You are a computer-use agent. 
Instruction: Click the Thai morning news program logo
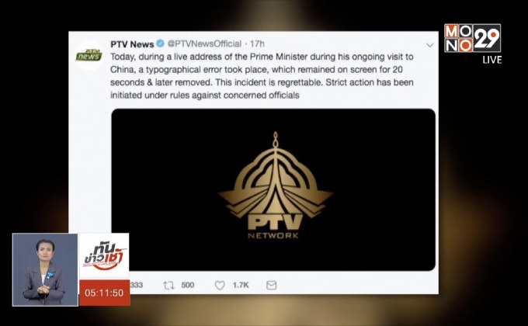pos(104,256)
